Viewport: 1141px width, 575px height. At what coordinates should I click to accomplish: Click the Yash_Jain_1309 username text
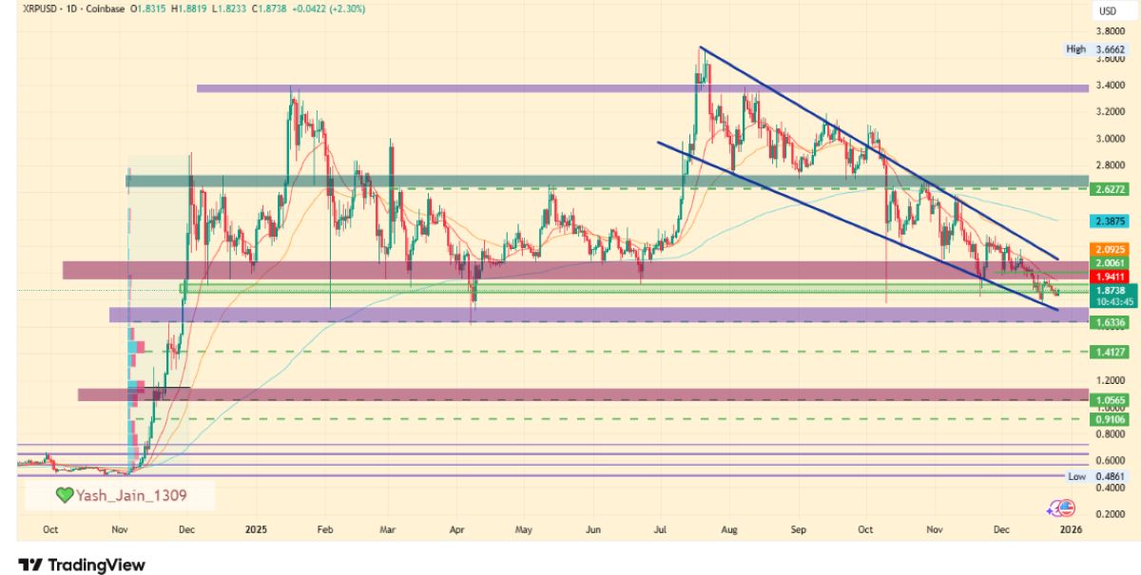click(x=133, y=495)
